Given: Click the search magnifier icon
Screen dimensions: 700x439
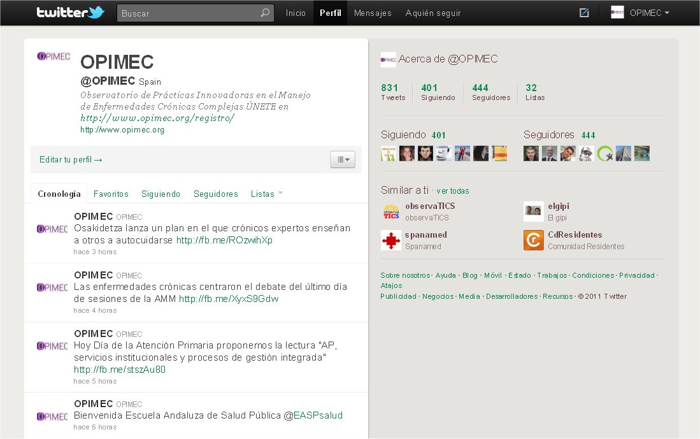Looking at the screenshot, I should [265, 13].
